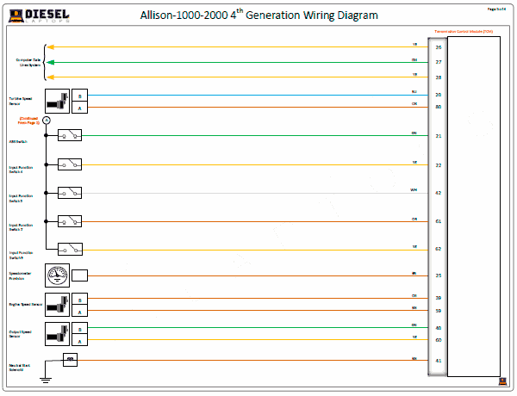517x396 pixels.
Task: Click TCM pin number 41
Action: coord(439,361)
